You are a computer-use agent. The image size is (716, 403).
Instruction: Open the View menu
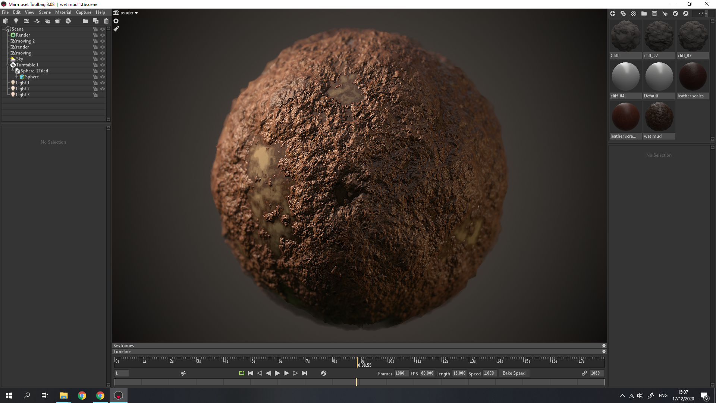[29, 12]
